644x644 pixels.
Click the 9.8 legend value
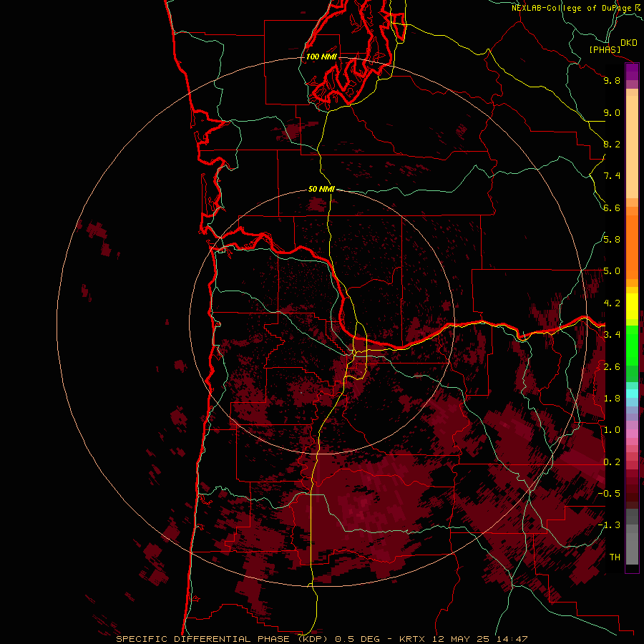(612, 80)
